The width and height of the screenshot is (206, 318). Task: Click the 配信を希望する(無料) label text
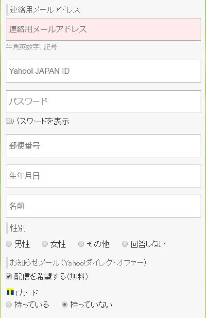pyautogui.click(x=51, y=277)
